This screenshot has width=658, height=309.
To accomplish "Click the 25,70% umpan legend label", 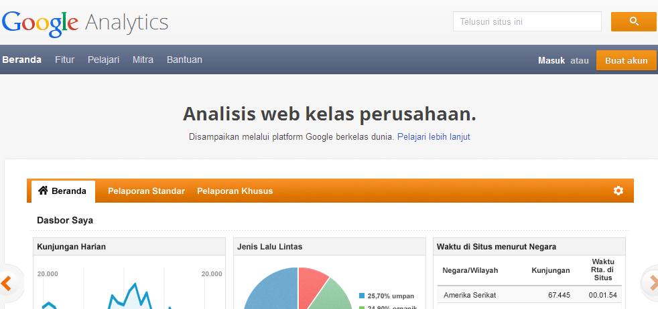I will point(391,296).
